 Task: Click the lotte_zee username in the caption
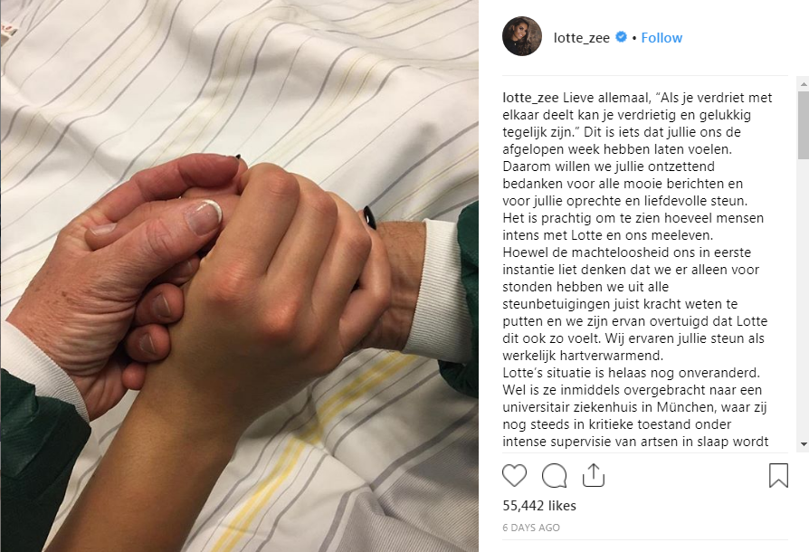coord(531,98)
